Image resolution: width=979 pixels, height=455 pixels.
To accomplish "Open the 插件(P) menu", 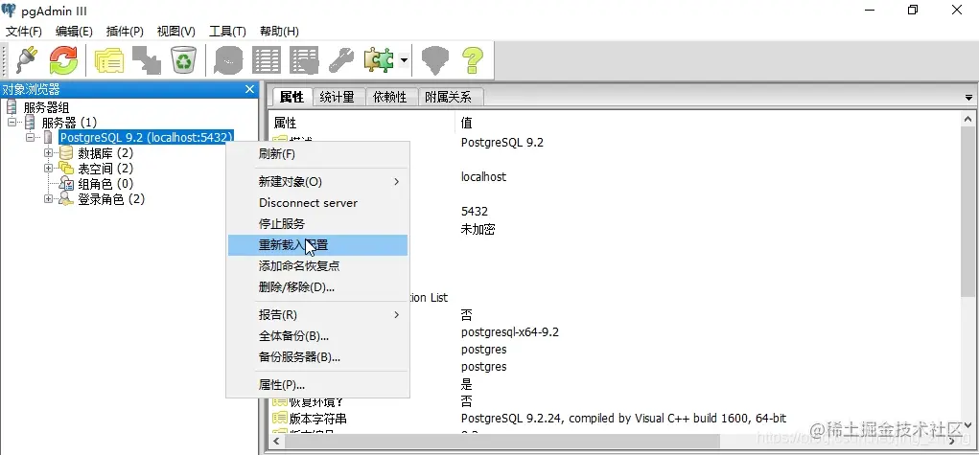I will click(x=125, y=32).
